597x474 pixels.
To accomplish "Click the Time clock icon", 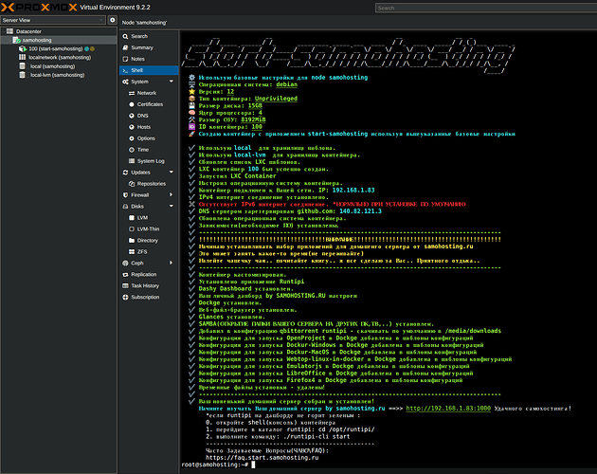I will 132,150.
